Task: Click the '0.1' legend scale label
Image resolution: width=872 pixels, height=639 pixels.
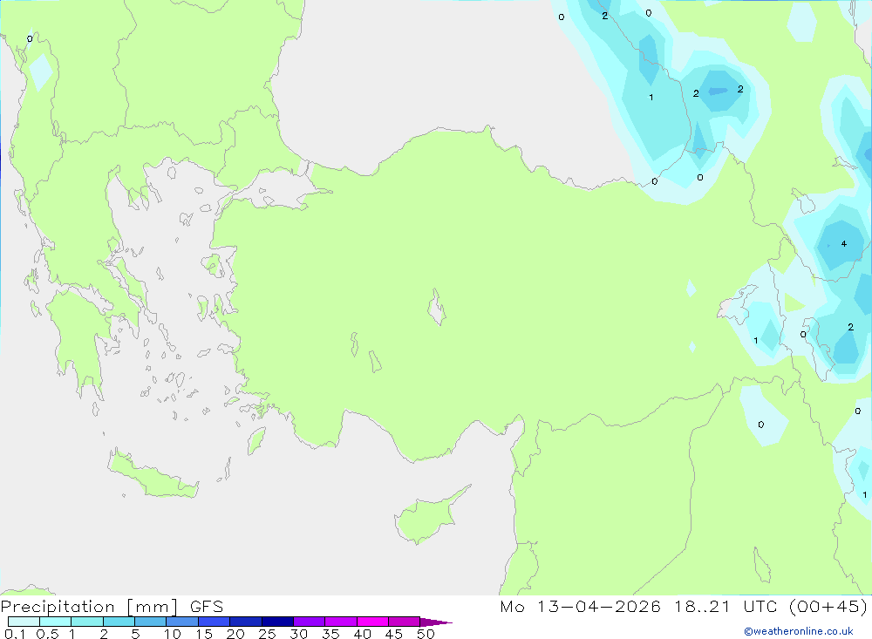Action: [x=15, y=634]
